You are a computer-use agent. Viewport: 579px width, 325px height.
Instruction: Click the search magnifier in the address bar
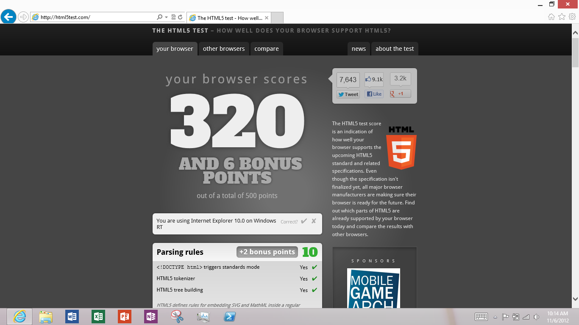pos(160,17)
